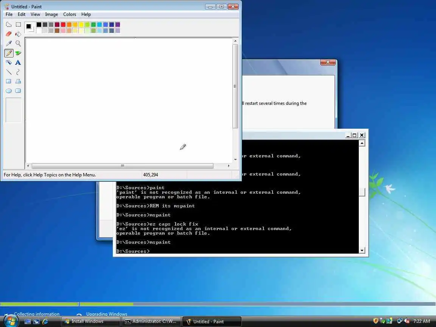
Task: Minimize the command prompt window
Action: pyautogui.click(x=348, y=135)
